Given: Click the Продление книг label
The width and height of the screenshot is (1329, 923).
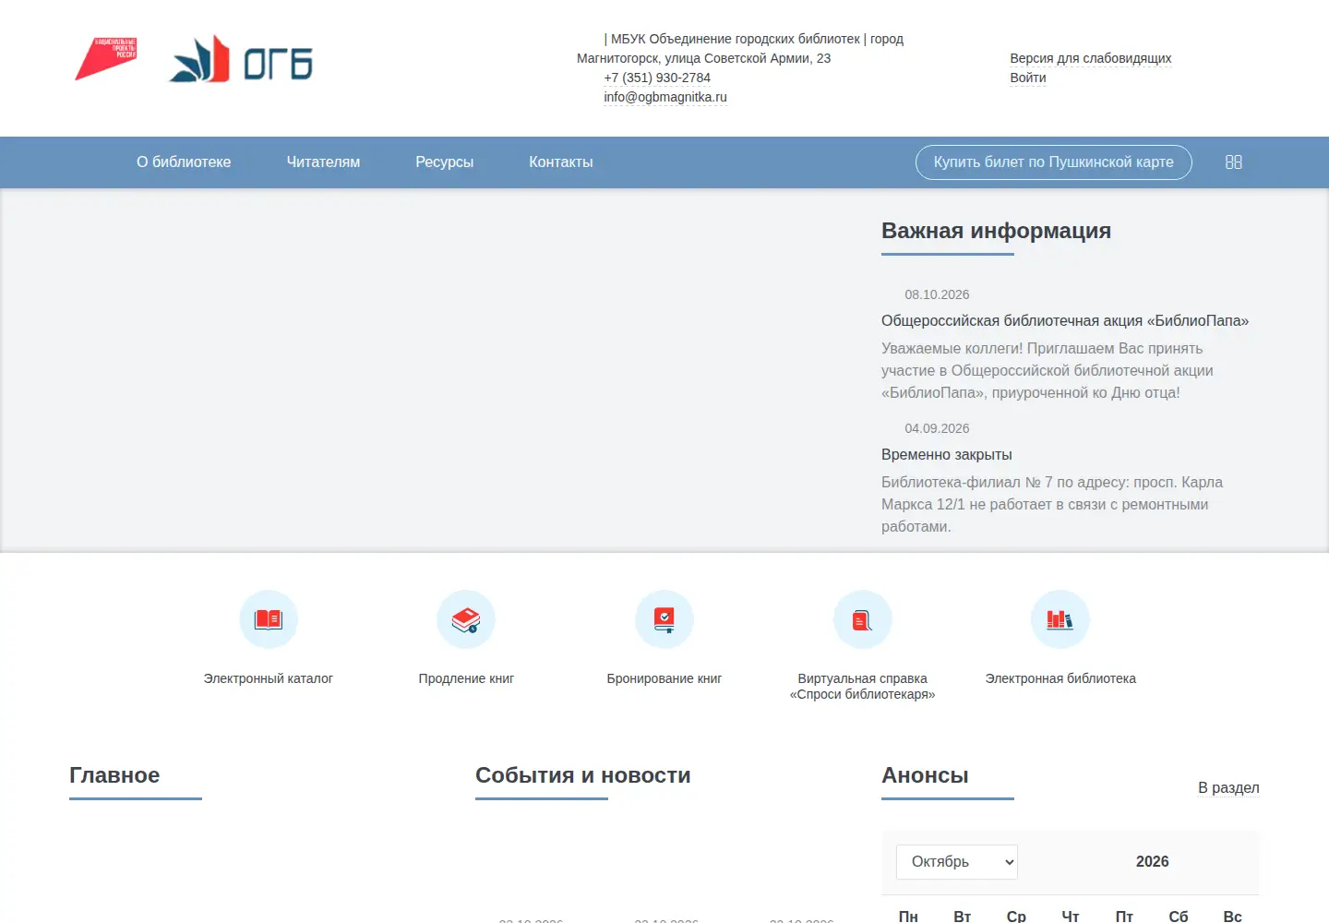Looking at the screenshot, I should (x=466, y=678).
